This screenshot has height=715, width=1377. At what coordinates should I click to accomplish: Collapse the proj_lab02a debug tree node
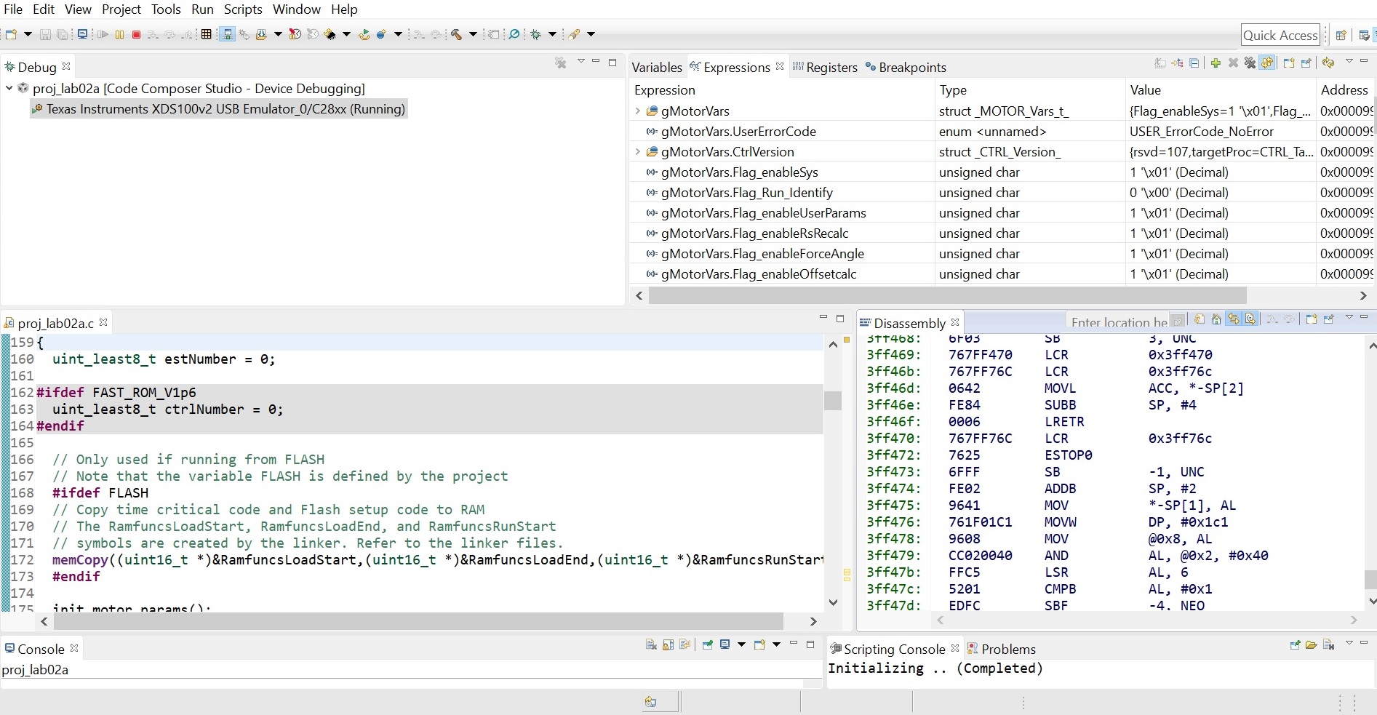click(9, 88)
